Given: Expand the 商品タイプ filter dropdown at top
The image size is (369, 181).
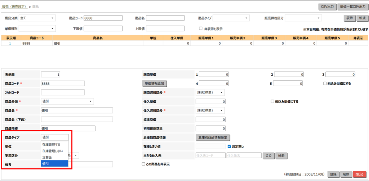Looking at the screenshot, I should 231,18.
